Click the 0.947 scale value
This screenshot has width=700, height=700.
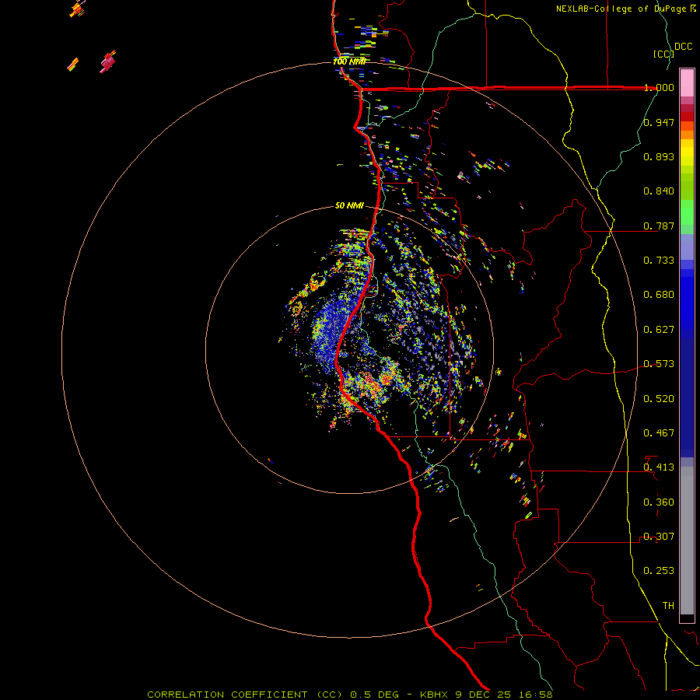(x=659, y=122)
